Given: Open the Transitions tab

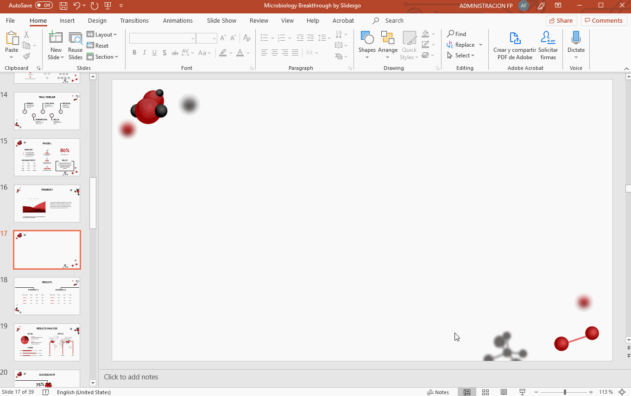Looking at the screenshot, I should click(134, 21).
